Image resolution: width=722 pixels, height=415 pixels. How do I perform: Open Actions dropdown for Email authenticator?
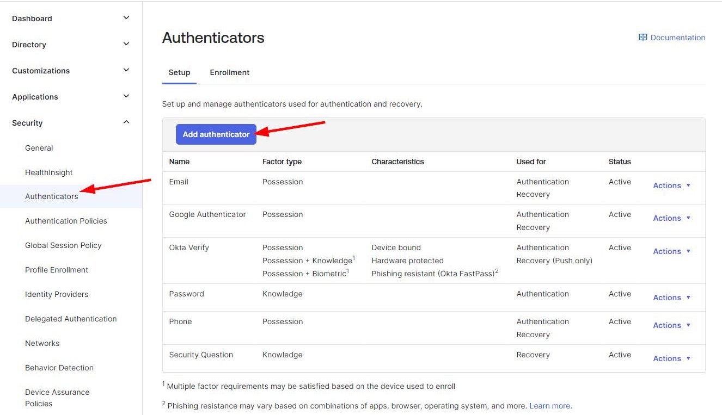pos(671,185)
